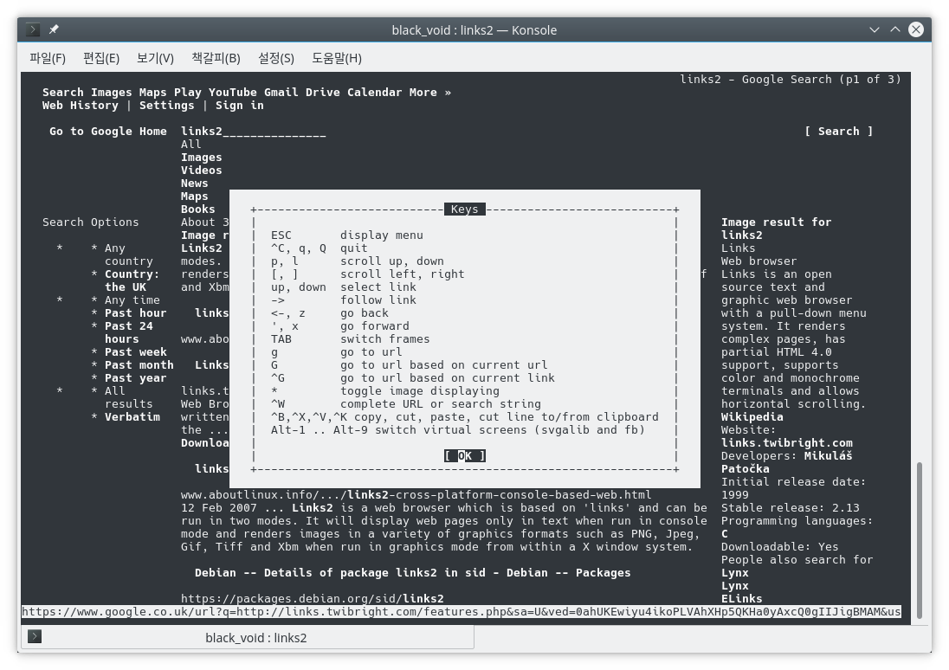The width and height of the screenshot is (949, 670).
Task: Open the 책갈피(B) menu
Action: pos(216,58)
